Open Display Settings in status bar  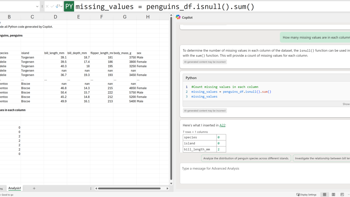point(306,195)
